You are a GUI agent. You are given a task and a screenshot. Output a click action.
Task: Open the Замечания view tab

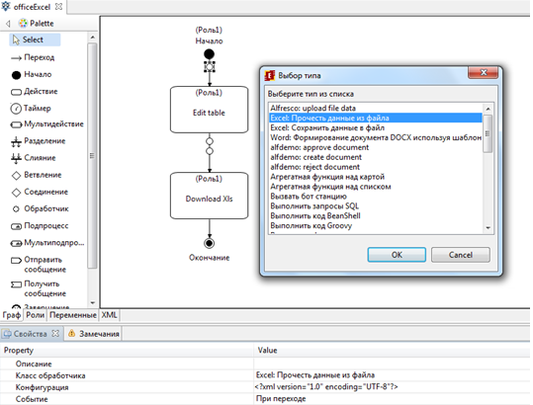94,334
